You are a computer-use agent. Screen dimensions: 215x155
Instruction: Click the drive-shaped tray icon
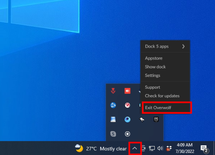[x=113, y=119]
